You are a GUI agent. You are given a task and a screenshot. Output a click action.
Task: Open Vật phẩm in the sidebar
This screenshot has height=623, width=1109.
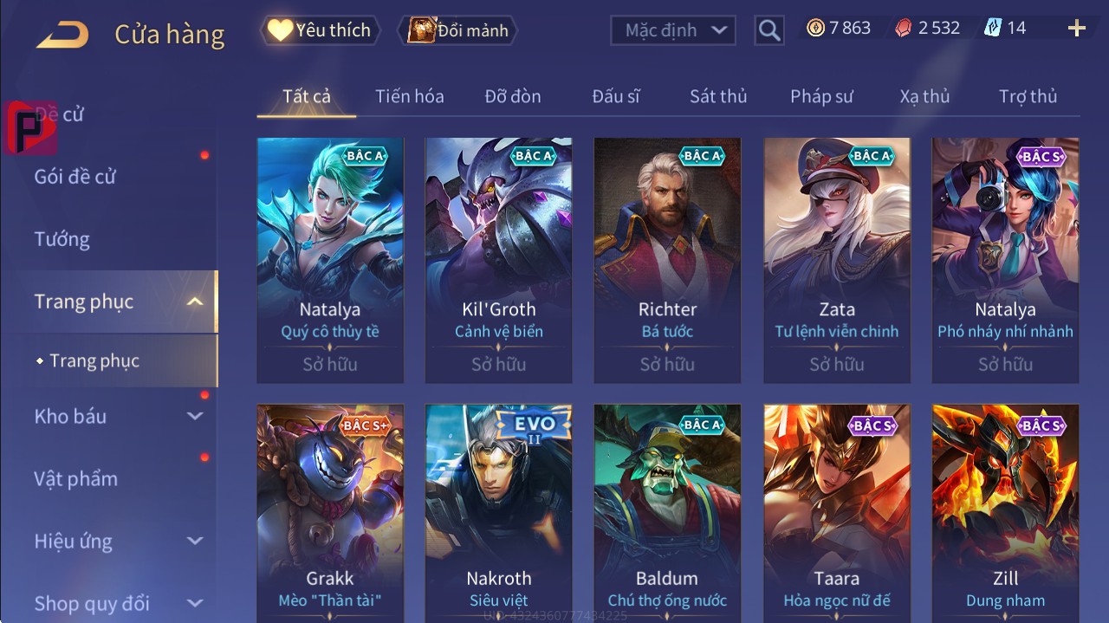76,478
